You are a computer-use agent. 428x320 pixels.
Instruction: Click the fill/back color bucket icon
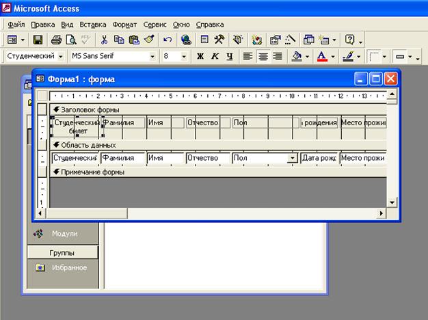[297, 56]
